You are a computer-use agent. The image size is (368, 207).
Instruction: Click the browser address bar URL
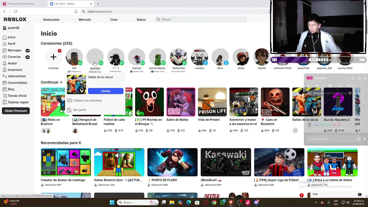100,11
